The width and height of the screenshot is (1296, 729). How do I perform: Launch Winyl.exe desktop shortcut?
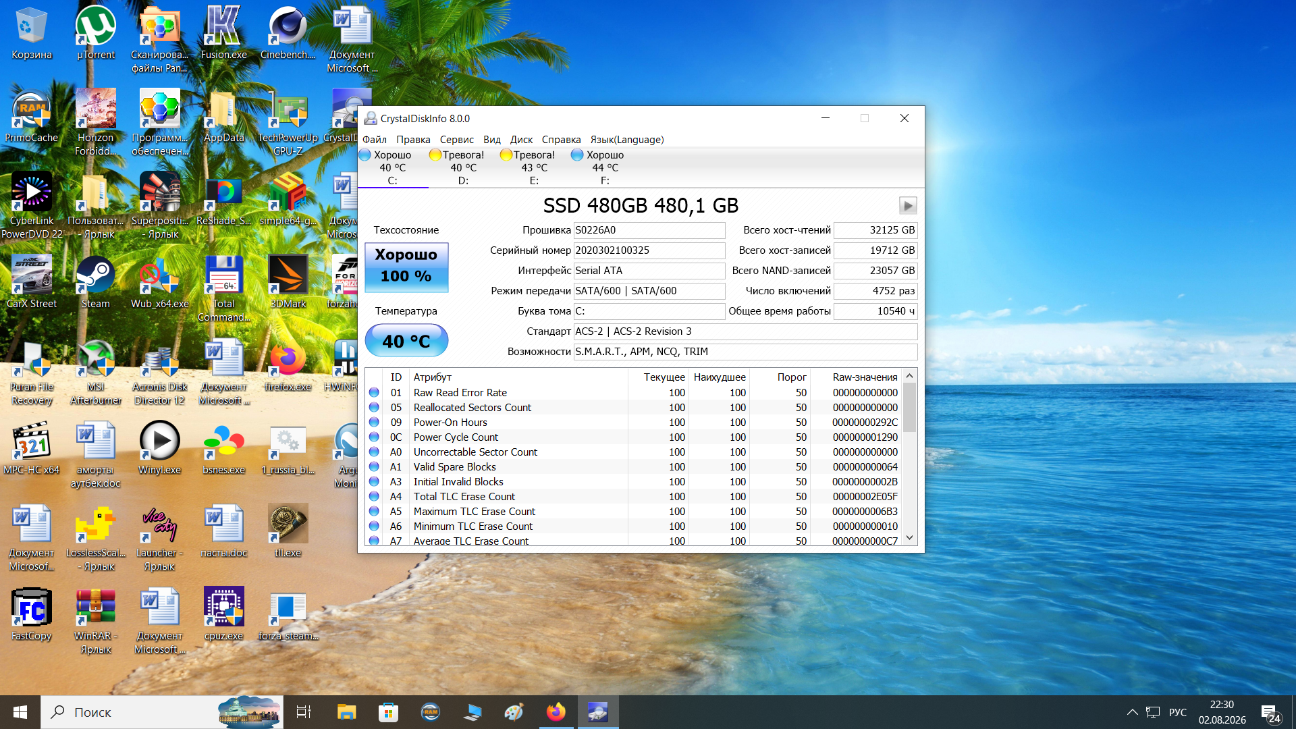pyautogui.click(x=160, y=449)
